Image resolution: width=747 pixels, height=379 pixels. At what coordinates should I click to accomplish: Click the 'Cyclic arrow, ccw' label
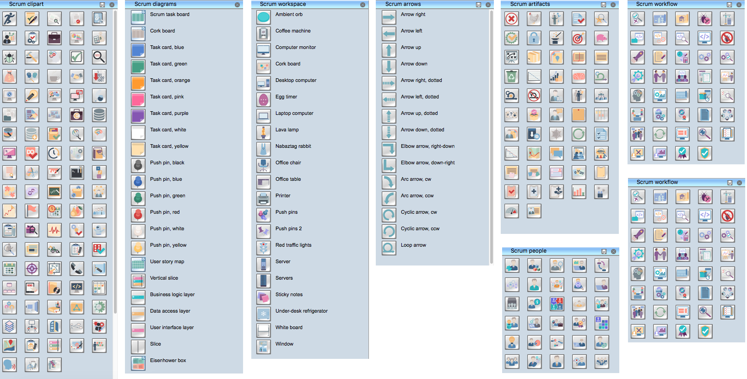click(420, 229)
